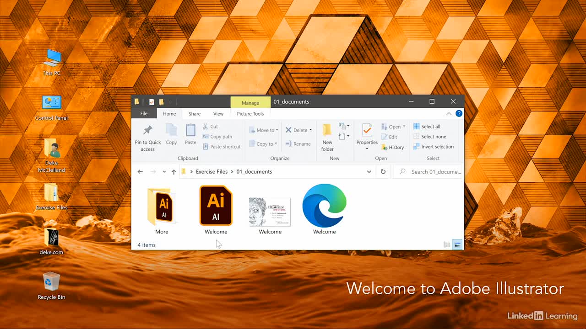Collapse the ribbon with the chevron
Screen dimensions: 586x329
[x=449, y=114]
